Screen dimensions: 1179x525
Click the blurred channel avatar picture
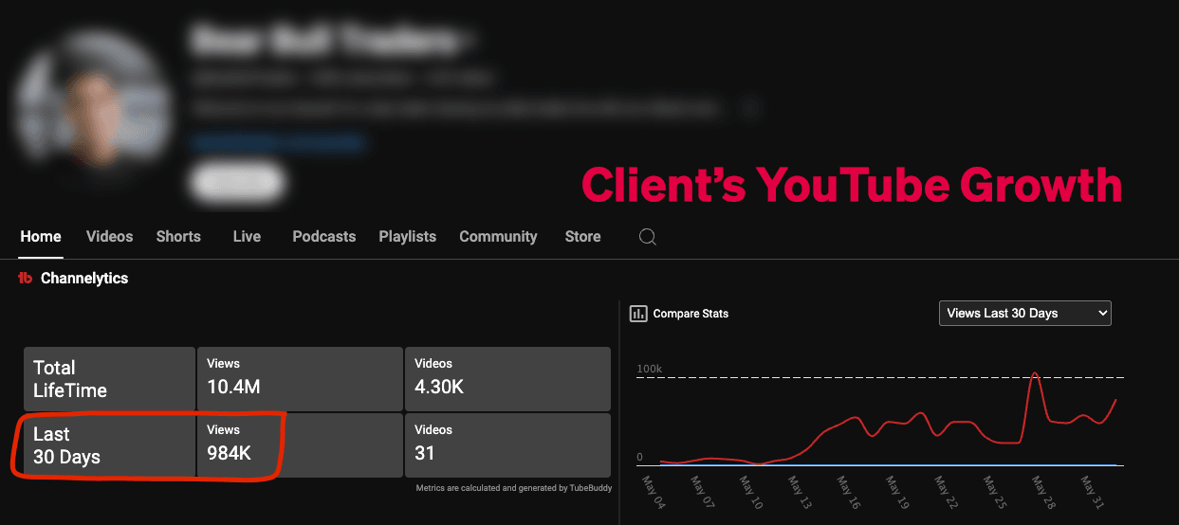(x=95, y=106)
